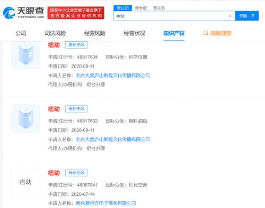The width and height of the screenshot is (265, 208).
Task: Open the 痞幼 text trademark image
Action: pos(26,182)
